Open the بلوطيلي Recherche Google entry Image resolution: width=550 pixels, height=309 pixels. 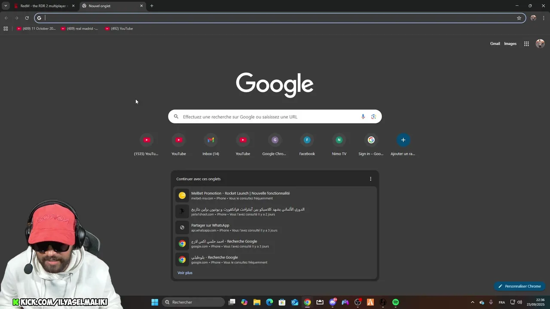[275, 260]
